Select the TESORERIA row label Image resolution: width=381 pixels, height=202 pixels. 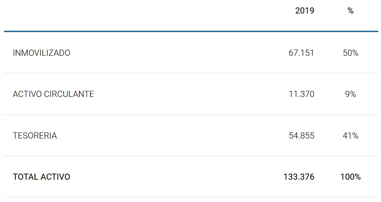(x=35, y=136)
